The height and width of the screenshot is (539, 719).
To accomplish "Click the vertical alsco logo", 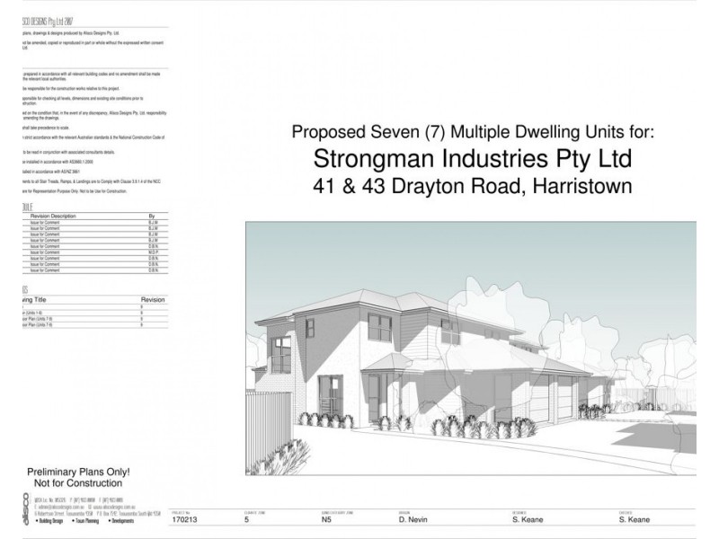I will 26,508.
